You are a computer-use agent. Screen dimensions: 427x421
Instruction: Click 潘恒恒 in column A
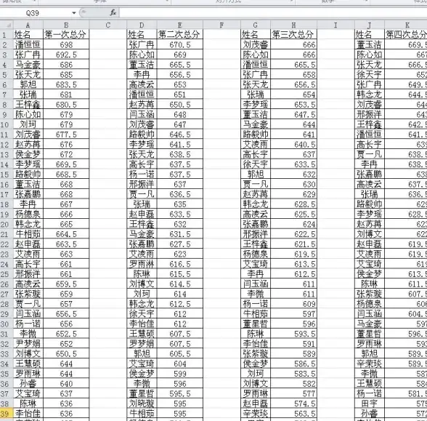[x=28, y=44]
